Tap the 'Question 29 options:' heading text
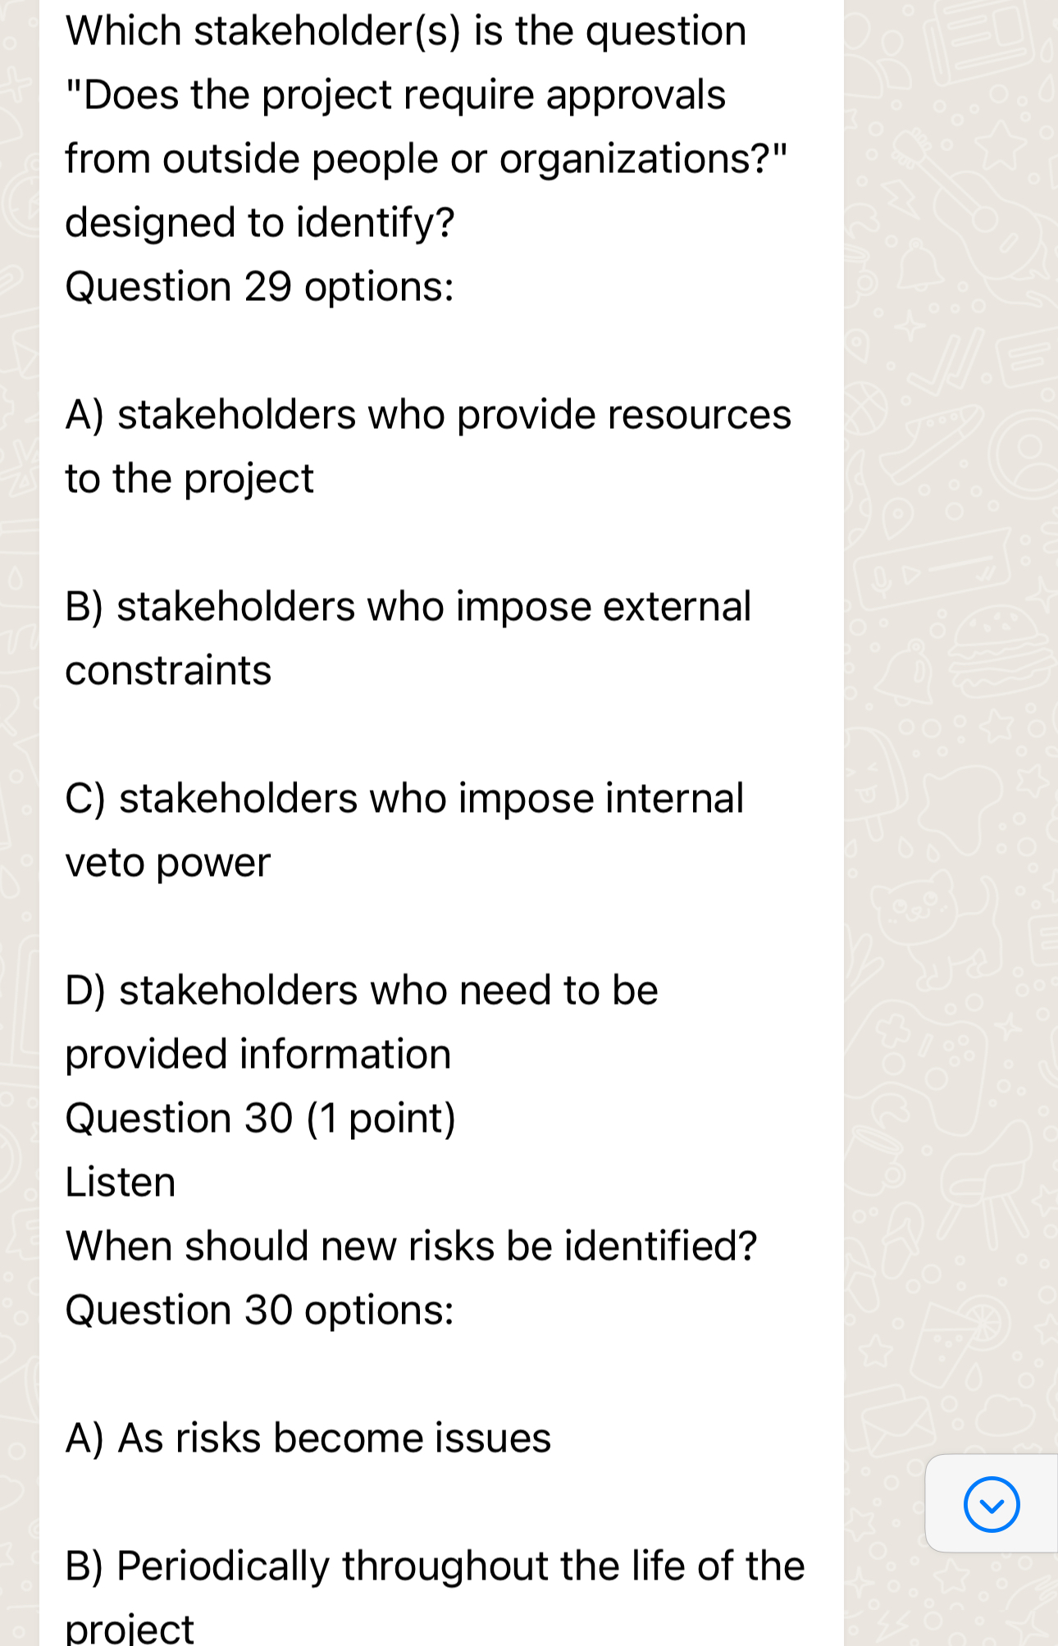Screen dimensions: 1058x1646 pos(259,286)
